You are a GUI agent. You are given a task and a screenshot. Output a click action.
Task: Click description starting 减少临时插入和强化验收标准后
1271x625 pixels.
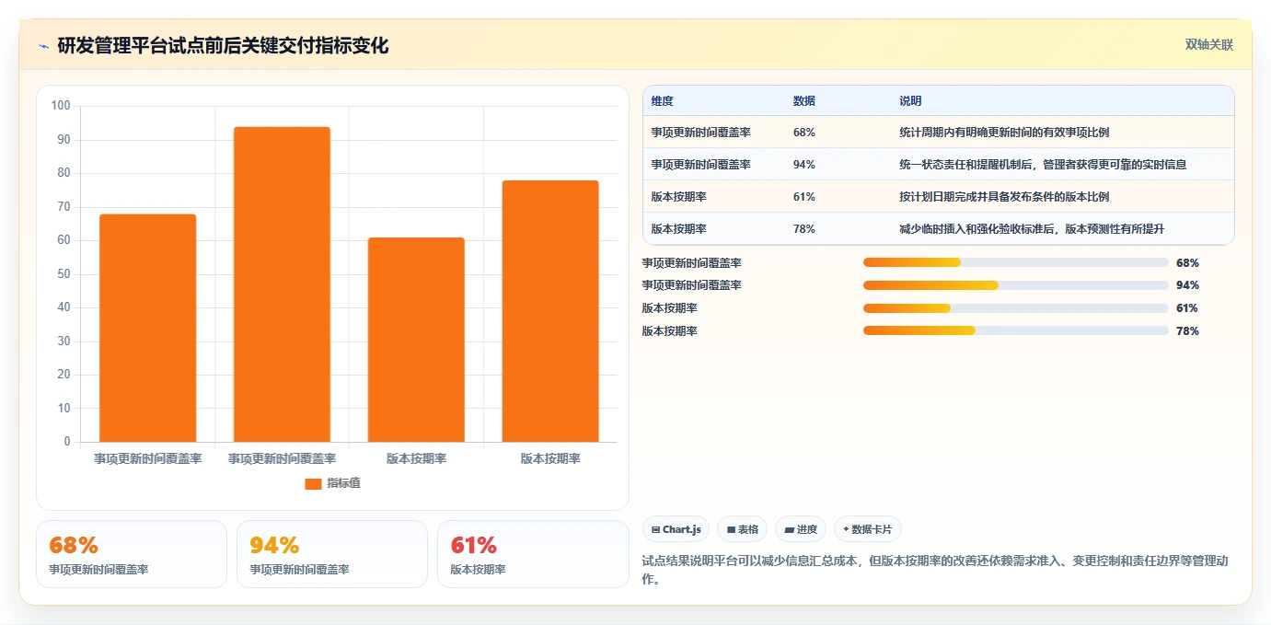point(1032,229)
